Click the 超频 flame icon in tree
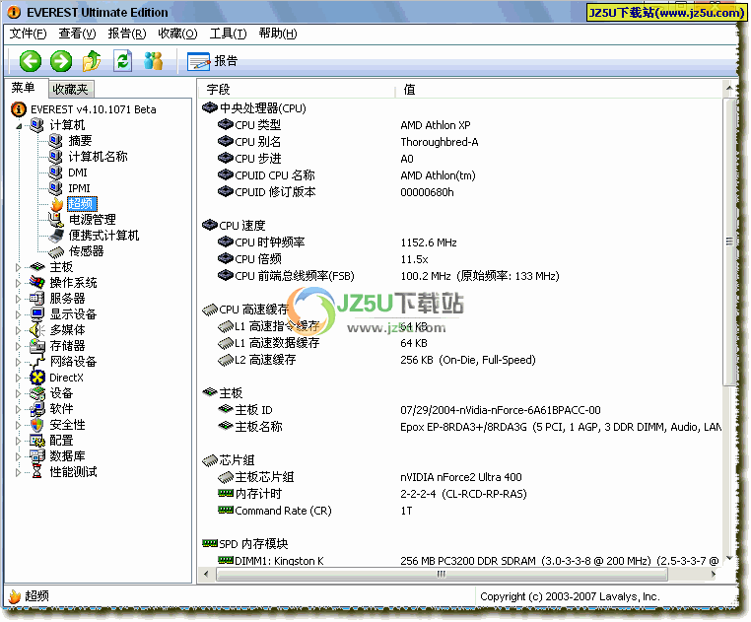This screenshot has height=622, width=751. 57,204
